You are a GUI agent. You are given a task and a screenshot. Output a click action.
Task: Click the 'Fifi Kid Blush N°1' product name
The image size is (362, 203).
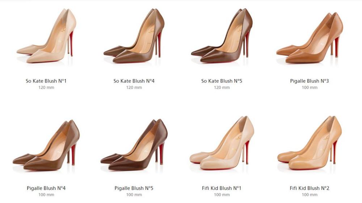pos(222,188)
